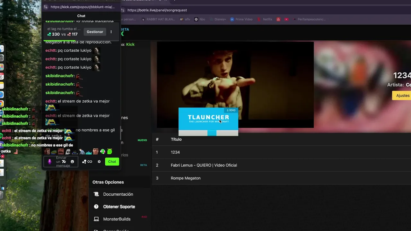This screenshot has width=411, height=231.
Task: Open the prediction three-dots menu
Action: (x=111, y=32)
